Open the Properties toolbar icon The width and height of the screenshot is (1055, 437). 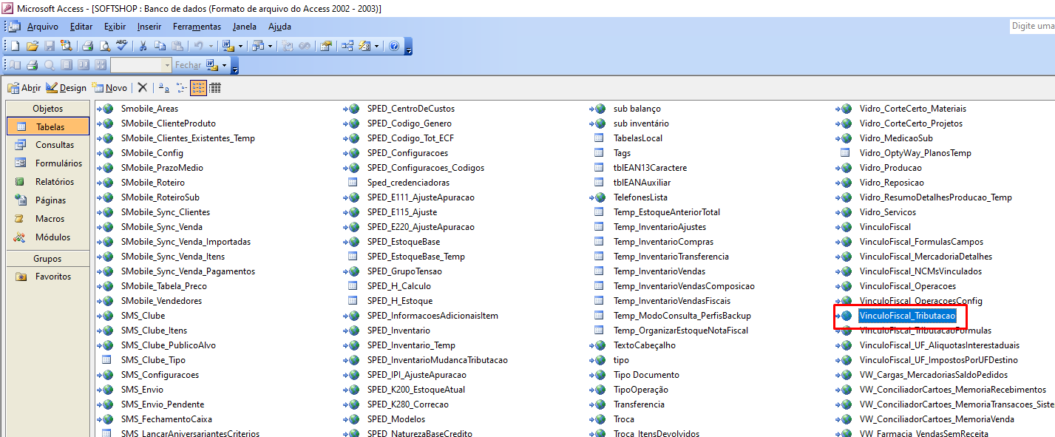pyautogui.click(x=325, y=46)
